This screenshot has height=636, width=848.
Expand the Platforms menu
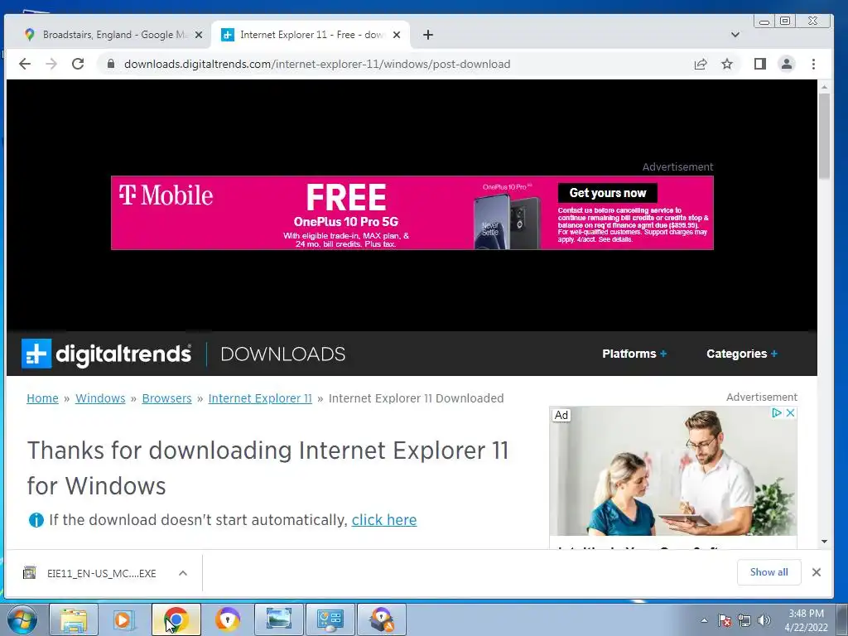click(634, 354)
